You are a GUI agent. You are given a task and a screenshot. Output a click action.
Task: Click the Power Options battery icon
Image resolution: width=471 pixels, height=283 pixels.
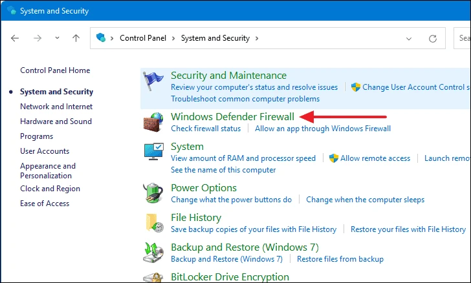pyautogui.click(x=154, y=193)
